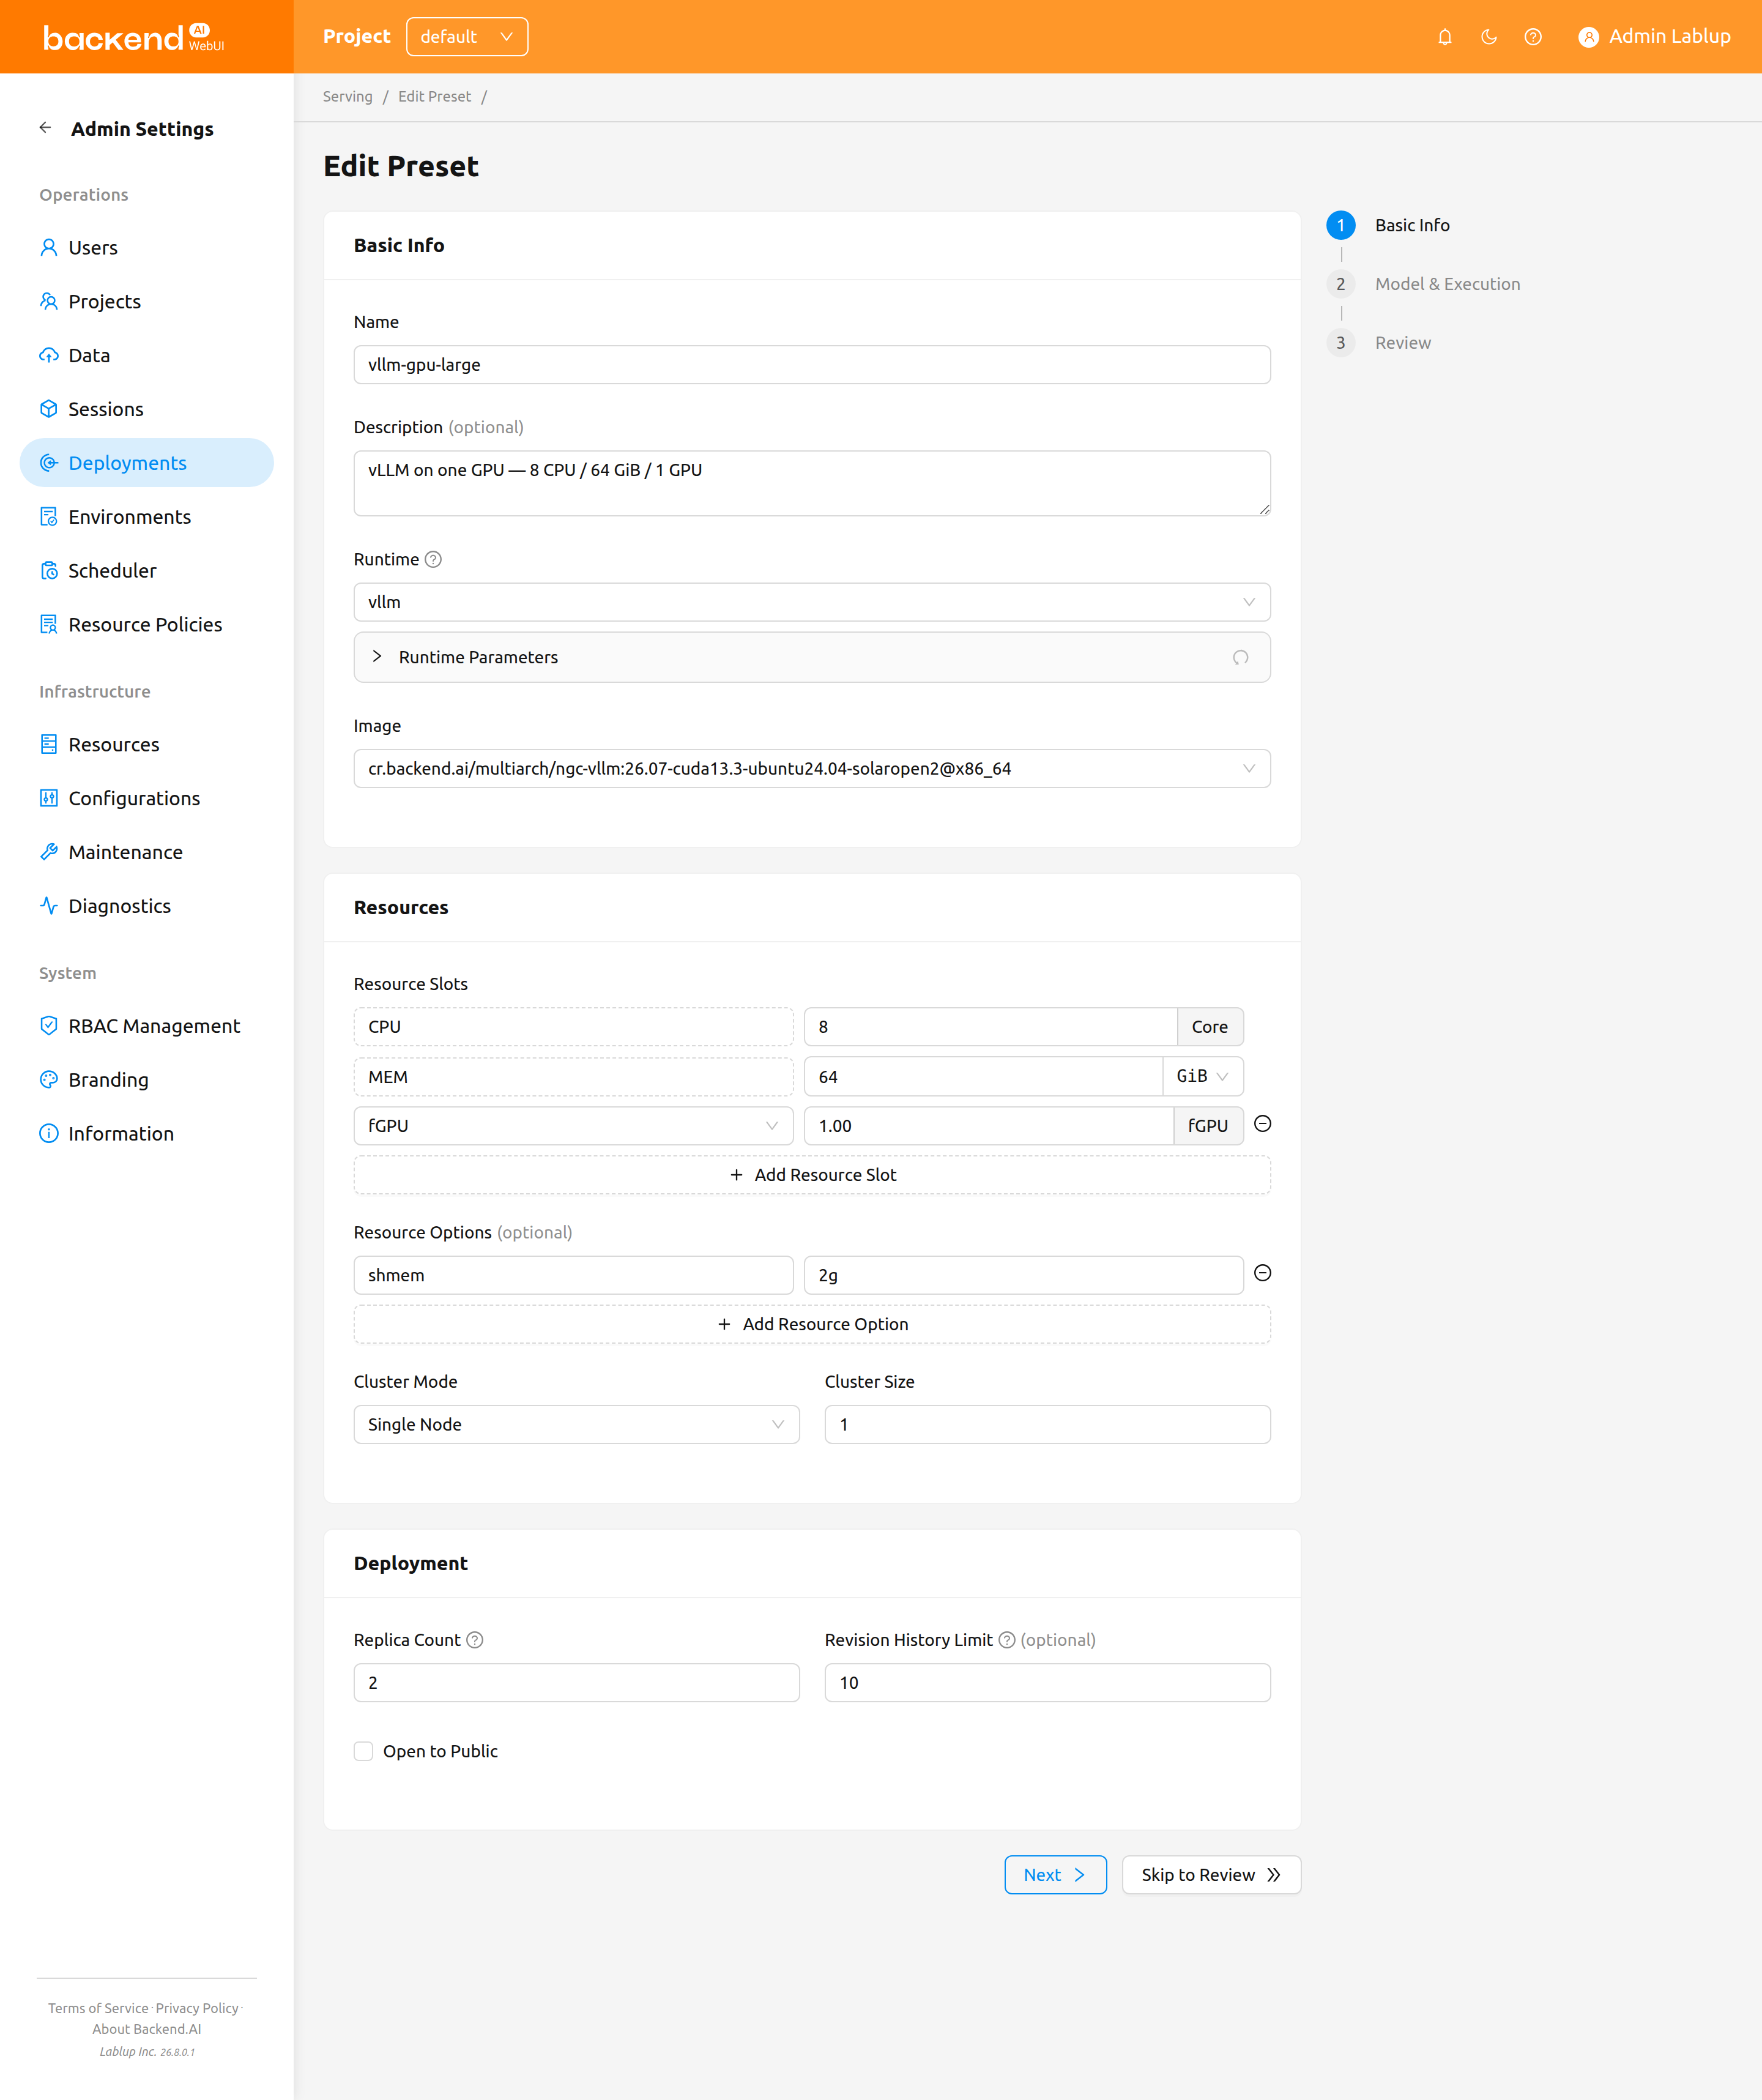Click the Runtime help tooltip icon

click(433, 560)
